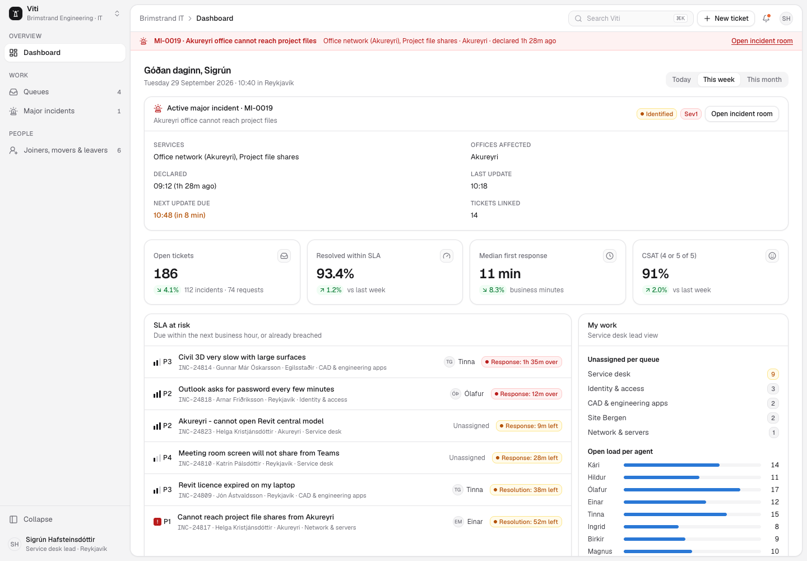
Task: Go to Major incidents
Action: click(x=65, y=111)
